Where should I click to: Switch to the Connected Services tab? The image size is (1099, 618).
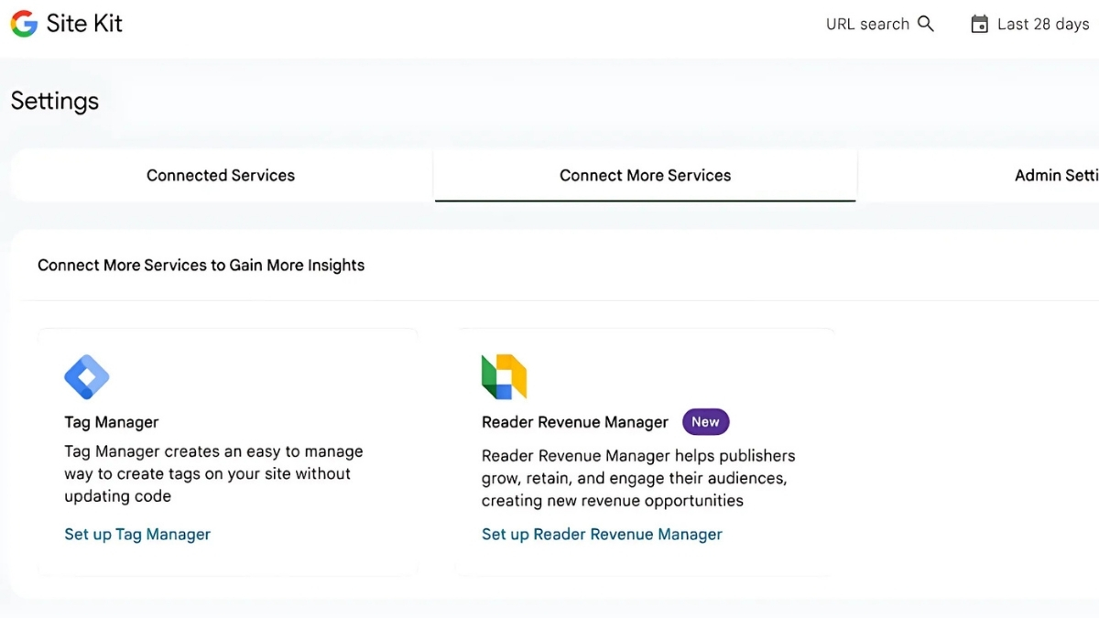(x=221, y=175)
